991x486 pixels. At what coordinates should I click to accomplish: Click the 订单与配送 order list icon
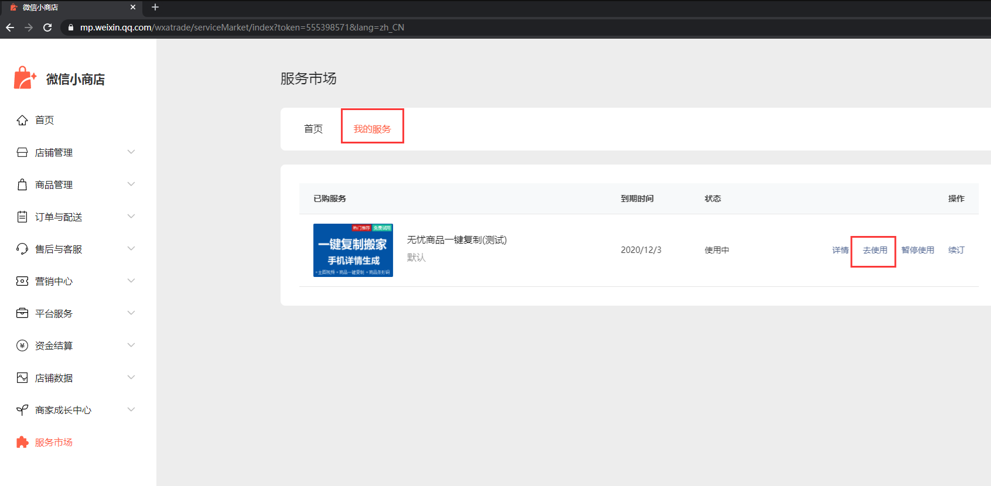(22, 217)
